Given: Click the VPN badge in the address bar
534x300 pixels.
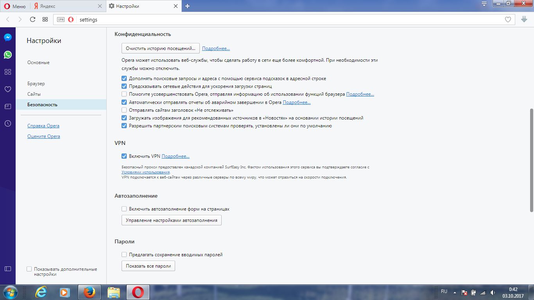Looking at the screenshot, I should coord(61,20).
